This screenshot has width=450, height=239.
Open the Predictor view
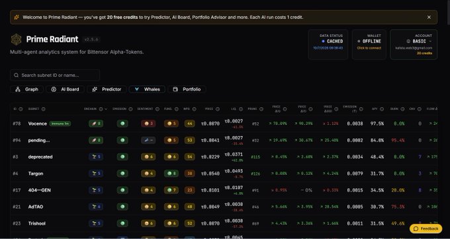(107, 89)
